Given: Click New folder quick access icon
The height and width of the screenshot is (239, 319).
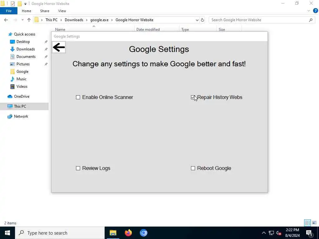Looking at the screenshot, I should point(20,4).
